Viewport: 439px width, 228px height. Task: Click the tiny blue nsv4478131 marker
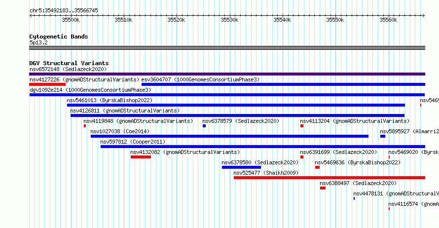tap(354, 198)
